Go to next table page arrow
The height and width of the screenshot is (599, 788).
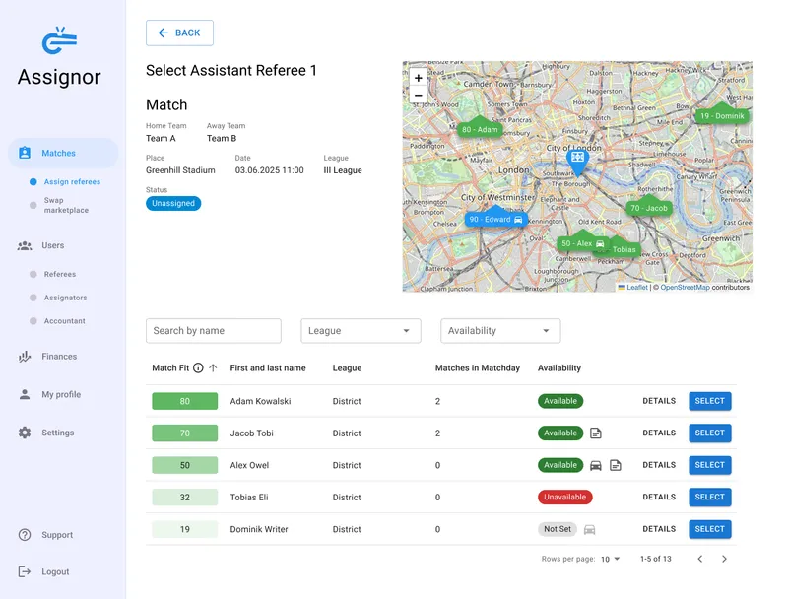tap(724, 559)
